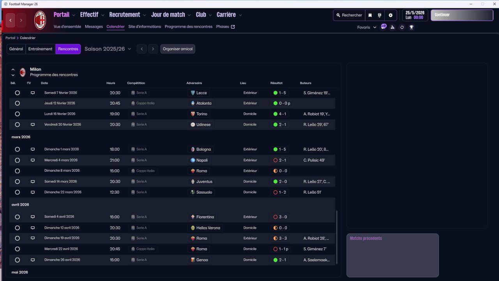Click the Continuer button
Image resolution: width=499 pixels, height=281 pixels.
(x=462, y=15)
